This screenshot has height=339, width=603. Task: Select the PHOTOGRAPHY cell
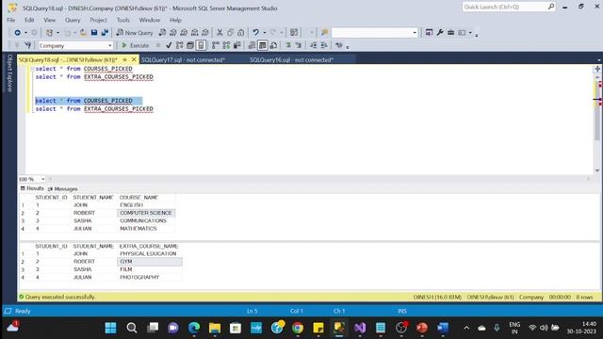coord(150,277)
